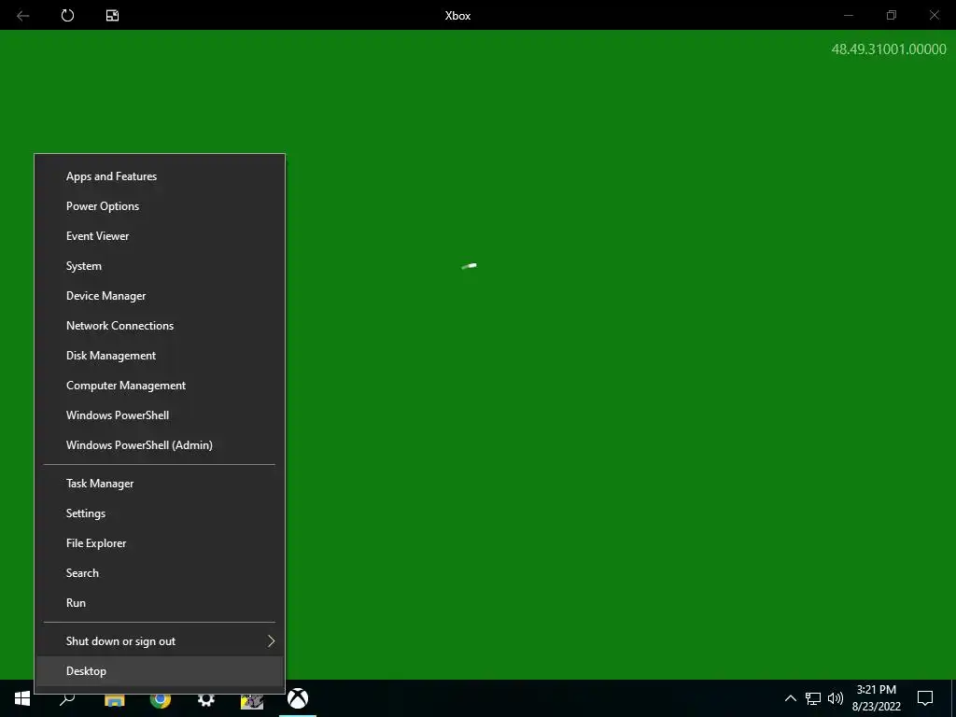Click the version number 48.49.31001.00000
This screenshot has height=717, width=956.
click(889, 49)
